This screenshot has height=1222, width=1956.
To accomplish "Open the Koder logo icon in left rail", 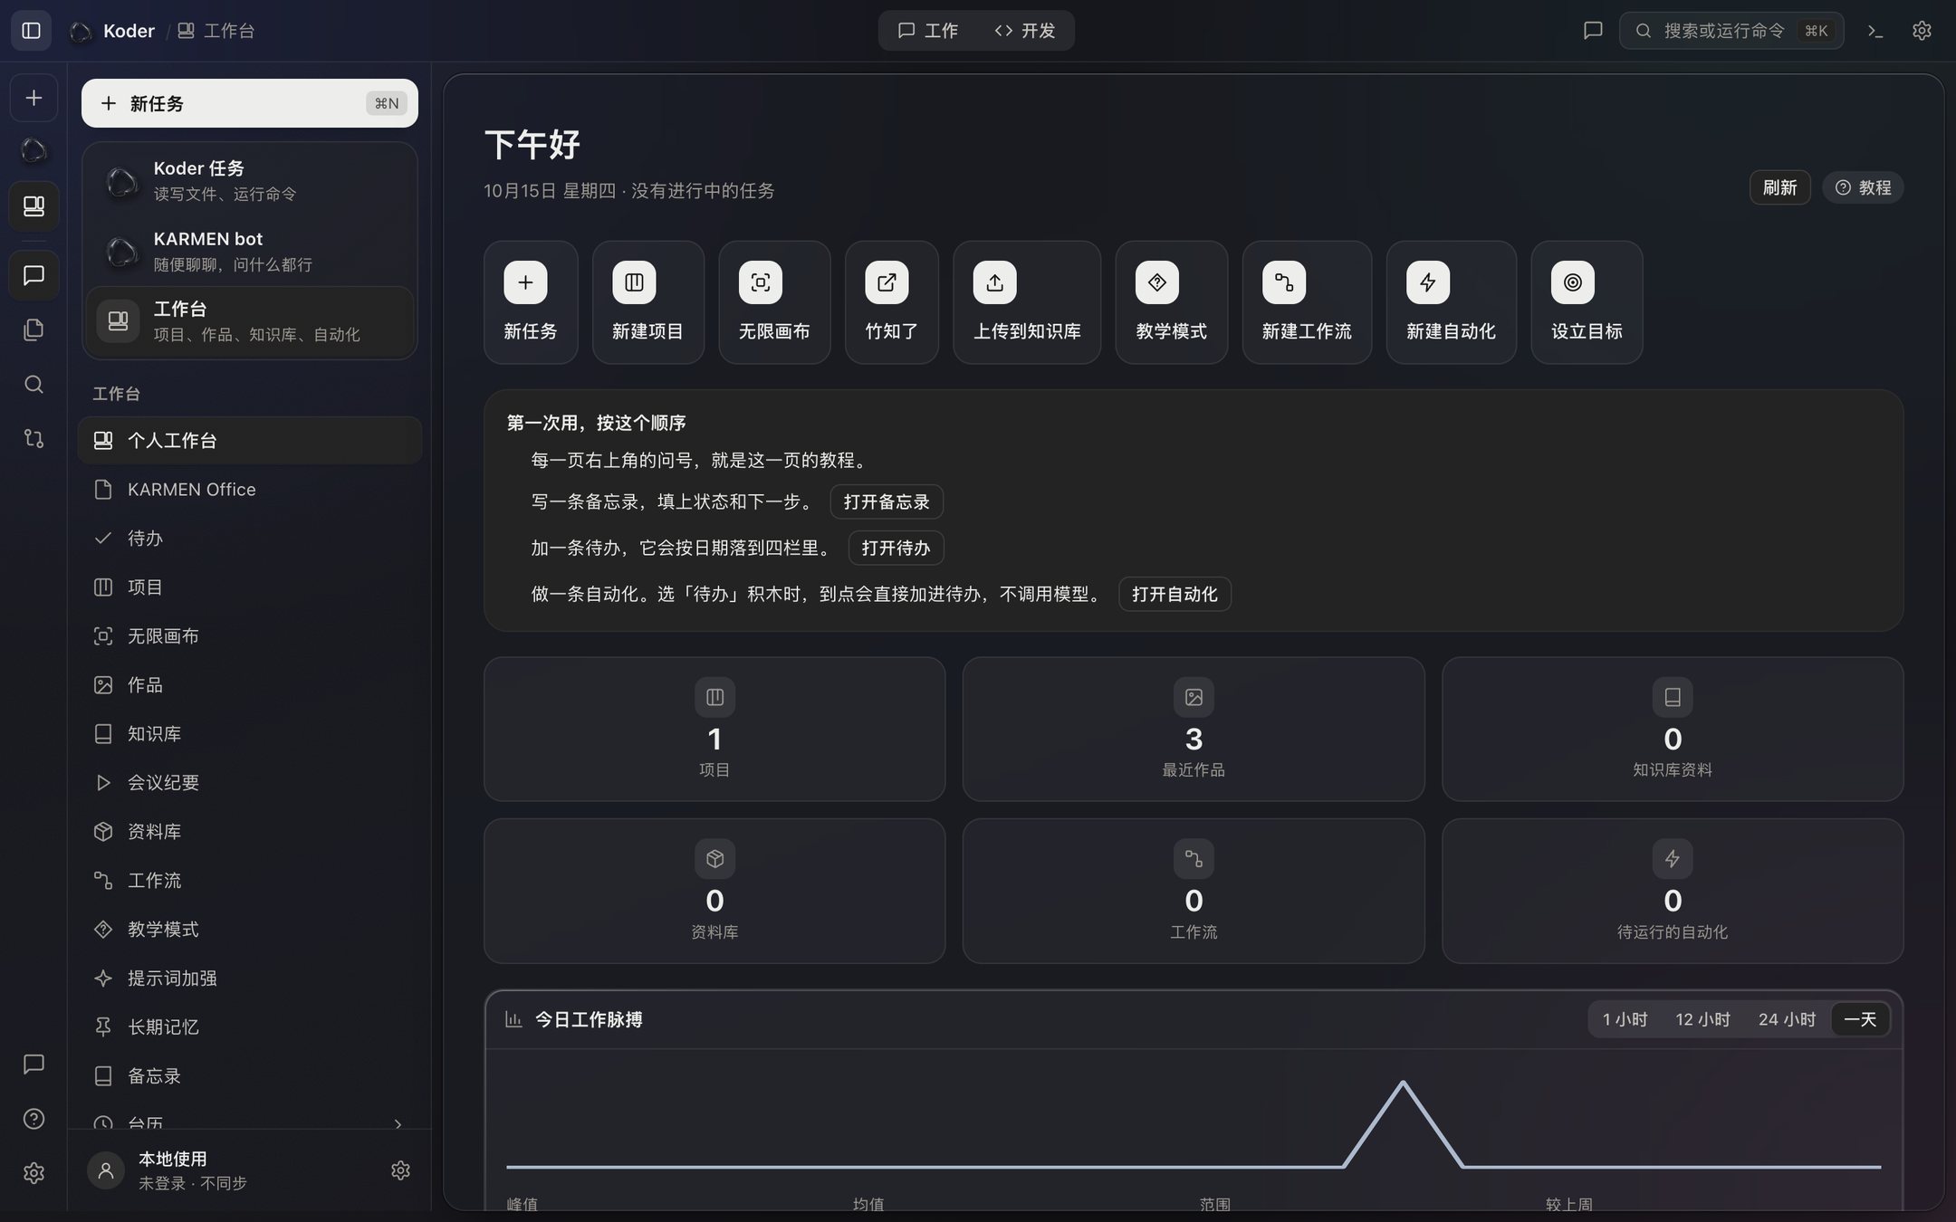I will click(34, 150).
